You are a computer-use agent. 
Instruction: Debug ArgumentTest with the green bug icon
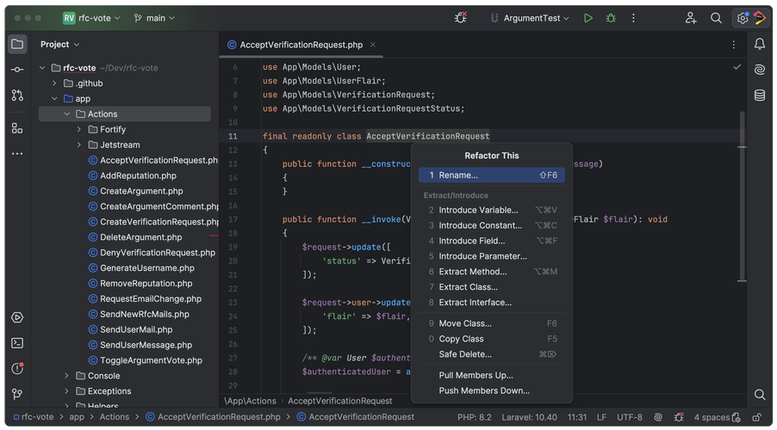point(611,18)
